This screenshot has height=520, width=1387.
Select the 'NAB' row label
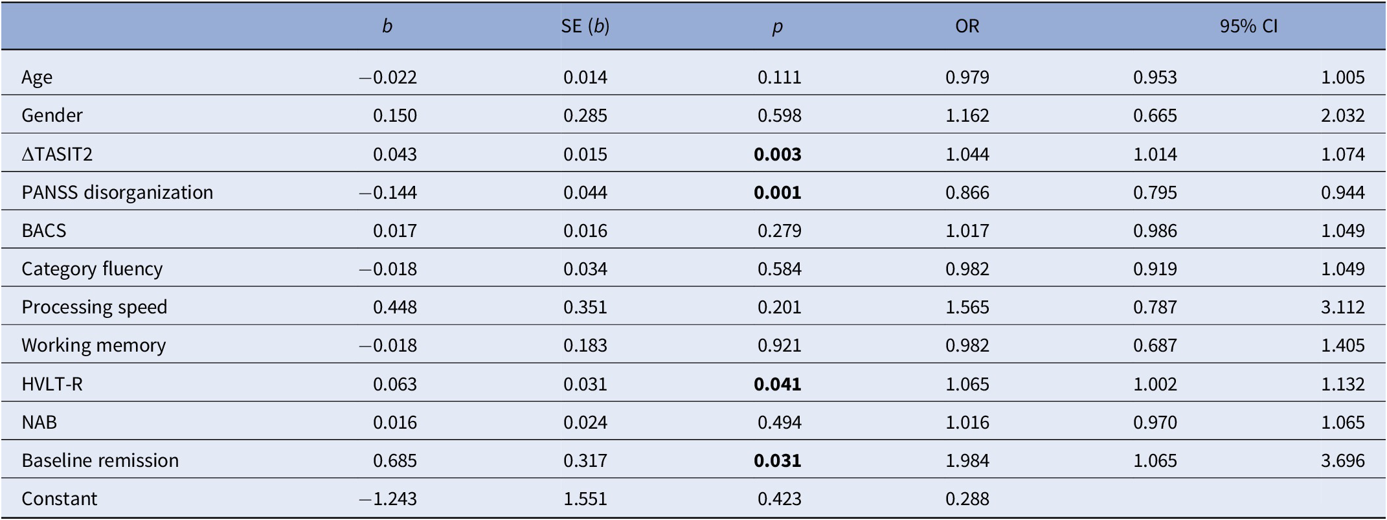[x=39, y=422]
